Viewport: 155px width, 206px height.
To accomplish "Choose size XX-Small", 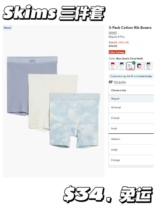I will point(131,107).
